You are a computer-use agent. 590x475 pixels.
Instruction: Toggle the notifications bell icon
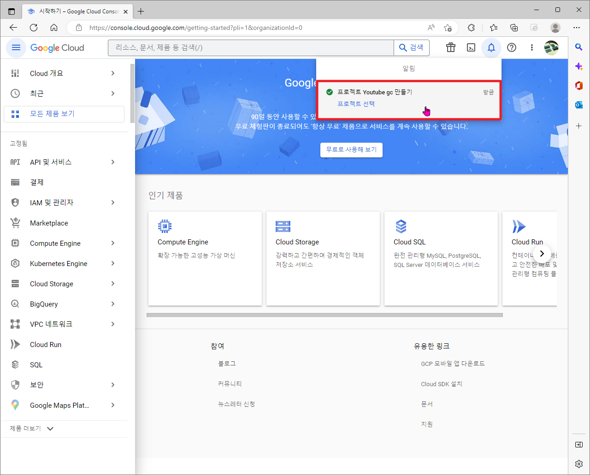click(491, 47)
